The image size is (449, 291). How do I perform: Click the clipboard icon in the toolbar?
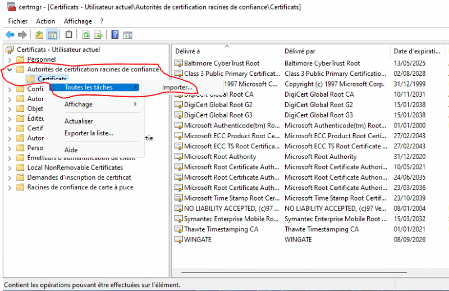tap(68, 35)
